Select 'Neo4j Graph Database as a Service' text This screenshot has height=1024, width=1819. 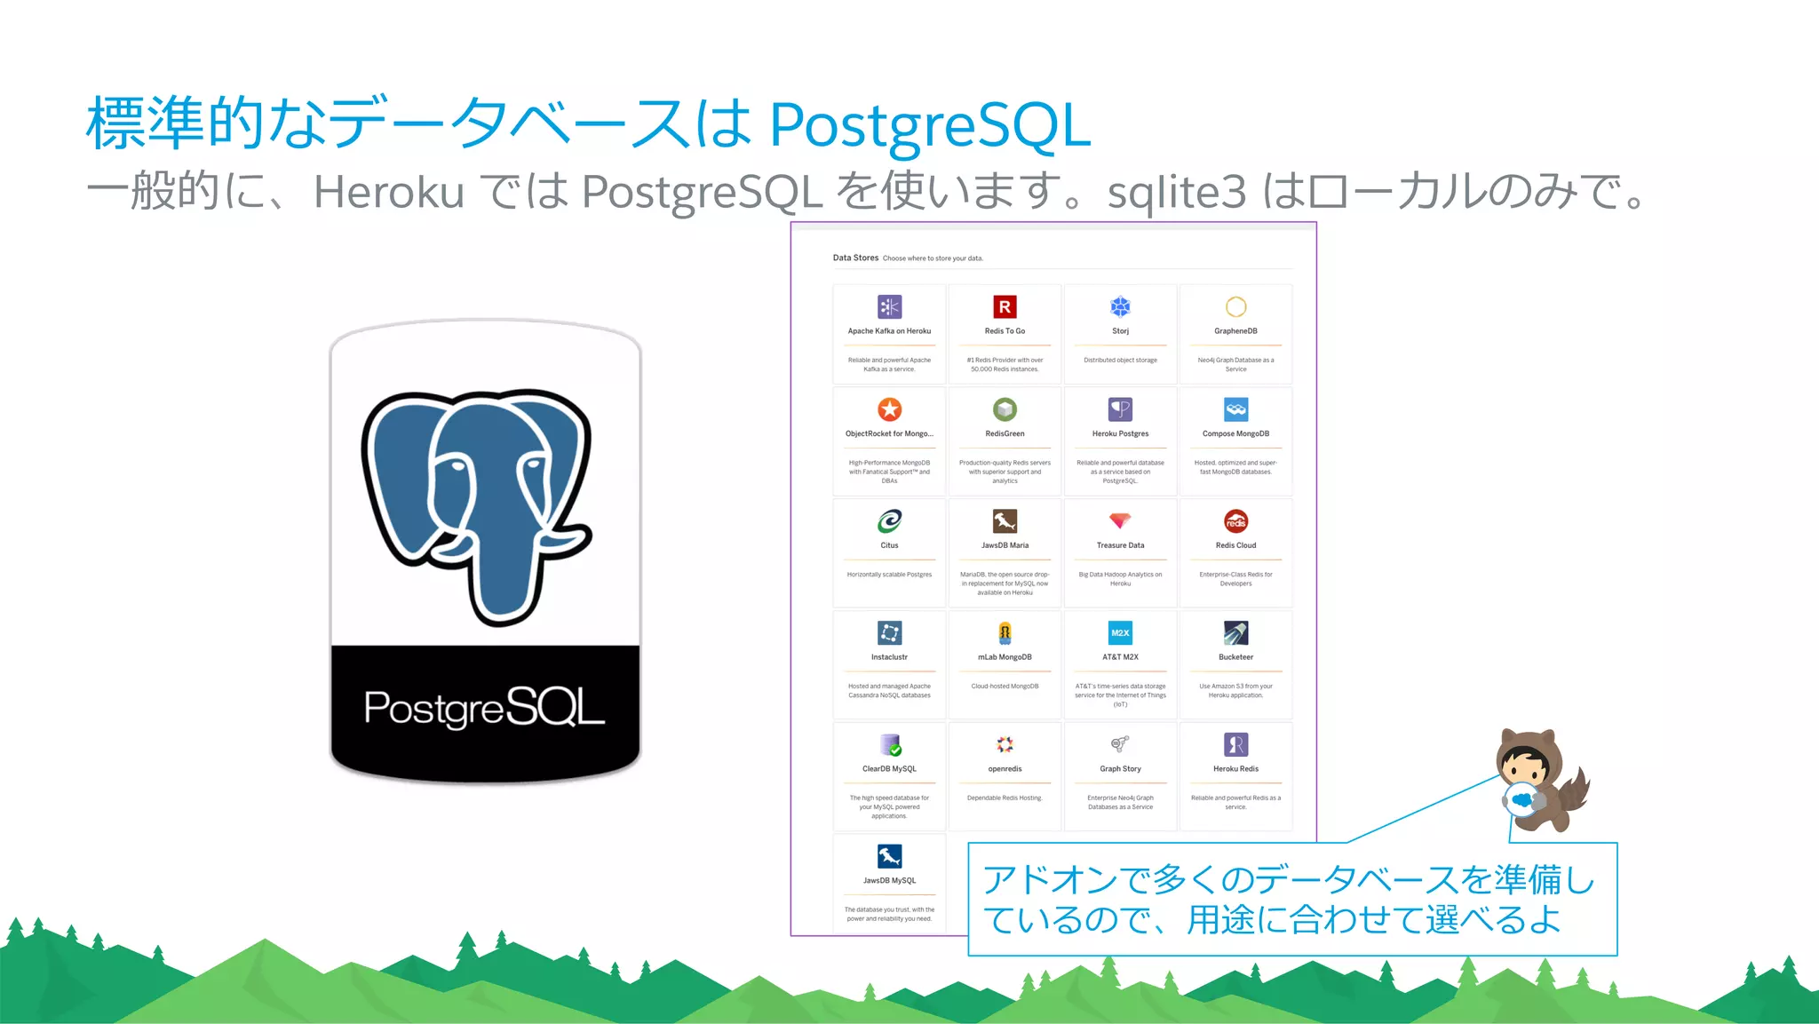coord(1235,365)
